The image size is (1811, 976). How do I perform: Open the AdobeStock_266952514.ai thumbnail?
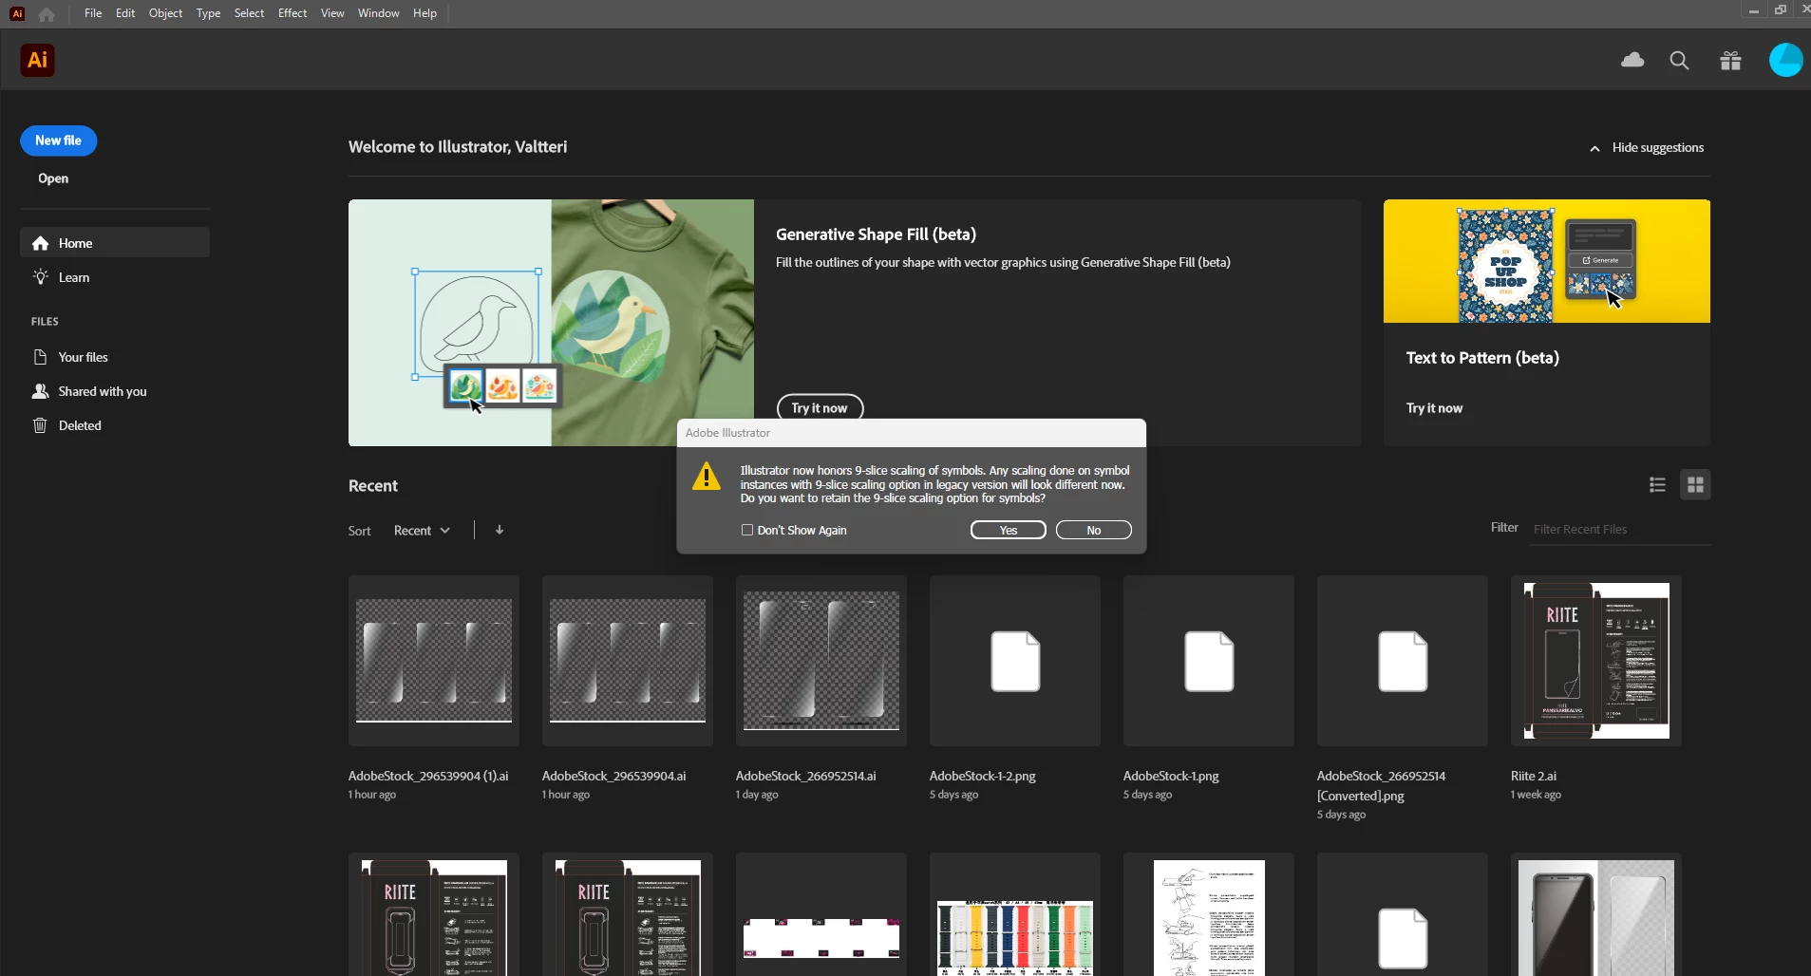click(x=821, y=661)
